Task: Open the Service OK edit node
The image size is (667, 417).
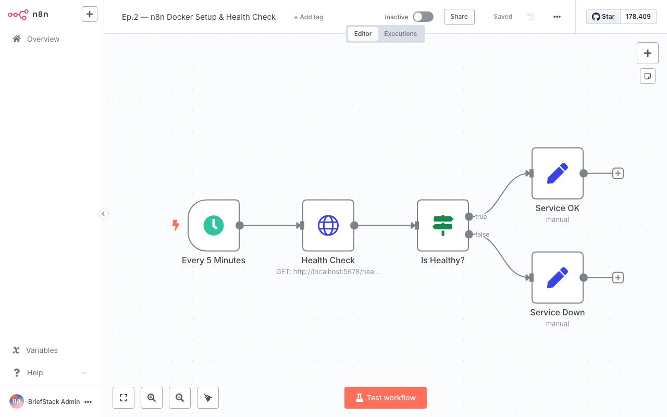Action: coord(558,174)
